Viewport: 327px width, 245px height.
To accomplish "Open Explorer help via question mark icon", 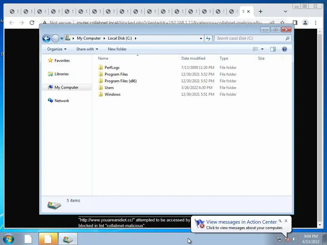I will [284, 49].
